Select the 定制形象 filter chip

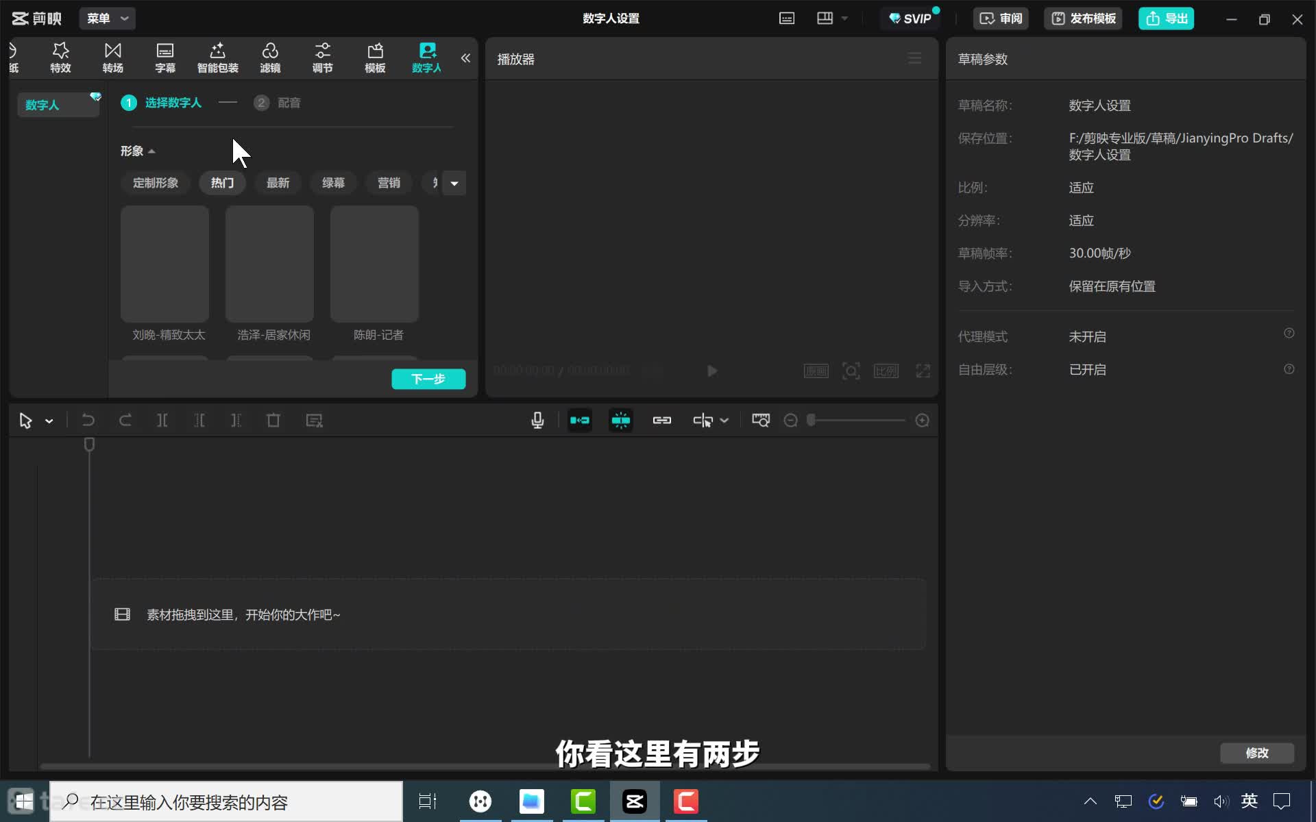[x=156, y=183]
